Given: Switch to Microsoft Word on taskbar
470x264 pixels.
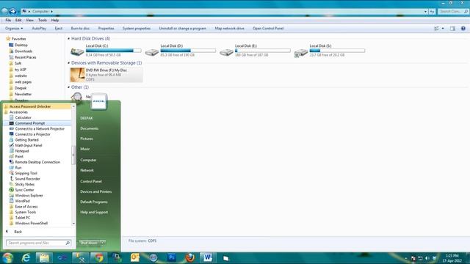Looking at the screenshot, I should (x=208, y=257).
